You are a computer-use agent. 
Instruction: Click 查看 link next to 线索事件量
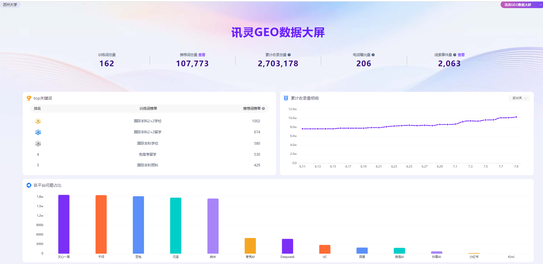pyautogui.click(x=461, y=55)
